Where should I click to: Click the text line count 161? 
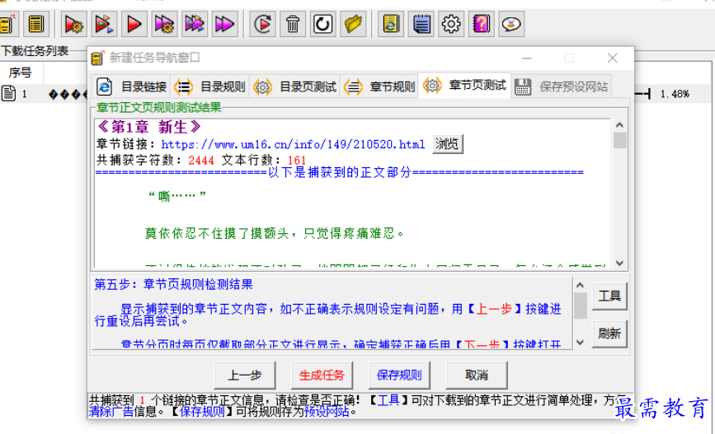[296, 161]
